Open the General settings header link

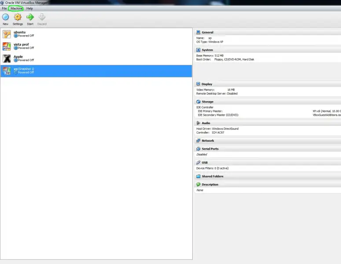[208, 32]
